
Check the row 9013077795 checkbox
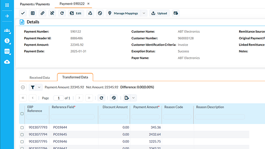(x=22, y=142)
